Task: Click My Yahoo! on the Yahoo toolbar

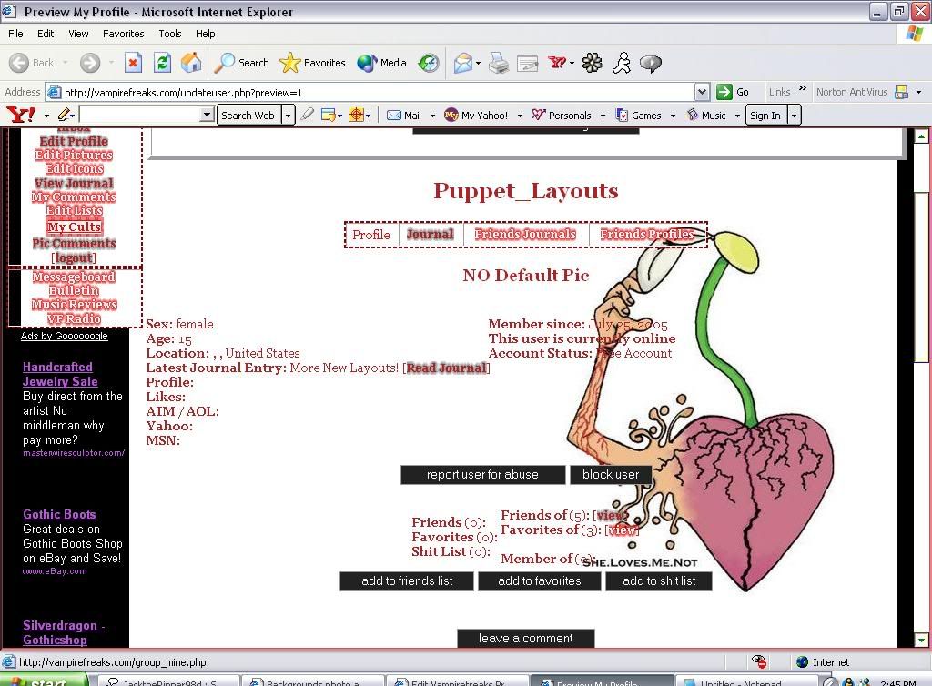Action: pos(476,116)
